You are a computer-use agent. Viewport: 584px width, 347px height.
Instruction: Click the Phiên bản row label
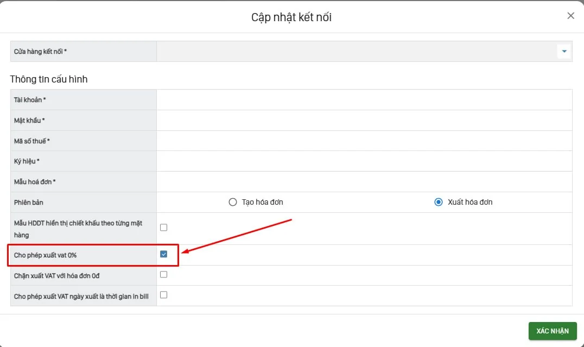coord(28,203)
